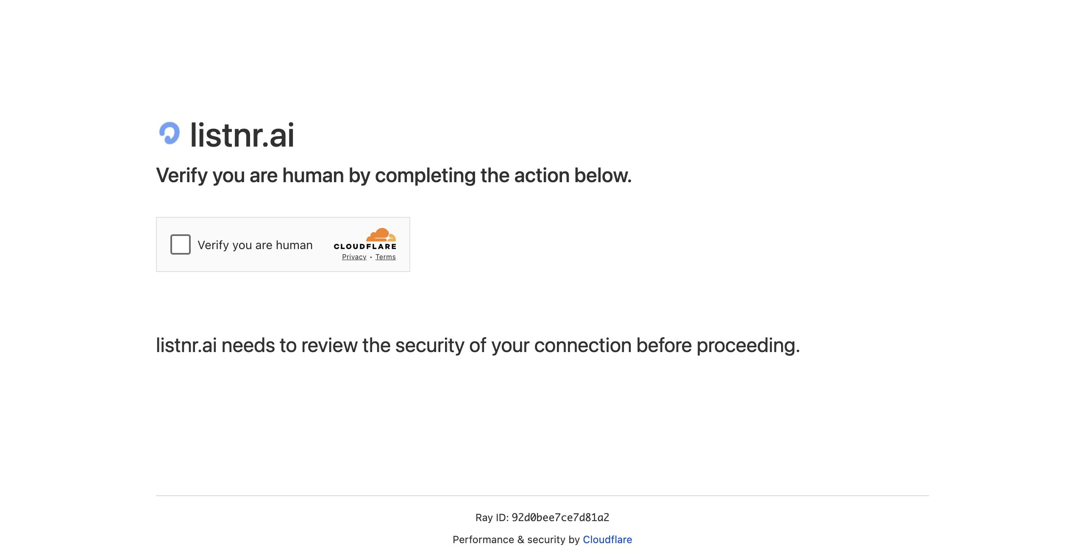
Task: Select the Ray ID value 92d0bee7ce7d81a2
Action: pyautogui.click(x=560, y=517)
